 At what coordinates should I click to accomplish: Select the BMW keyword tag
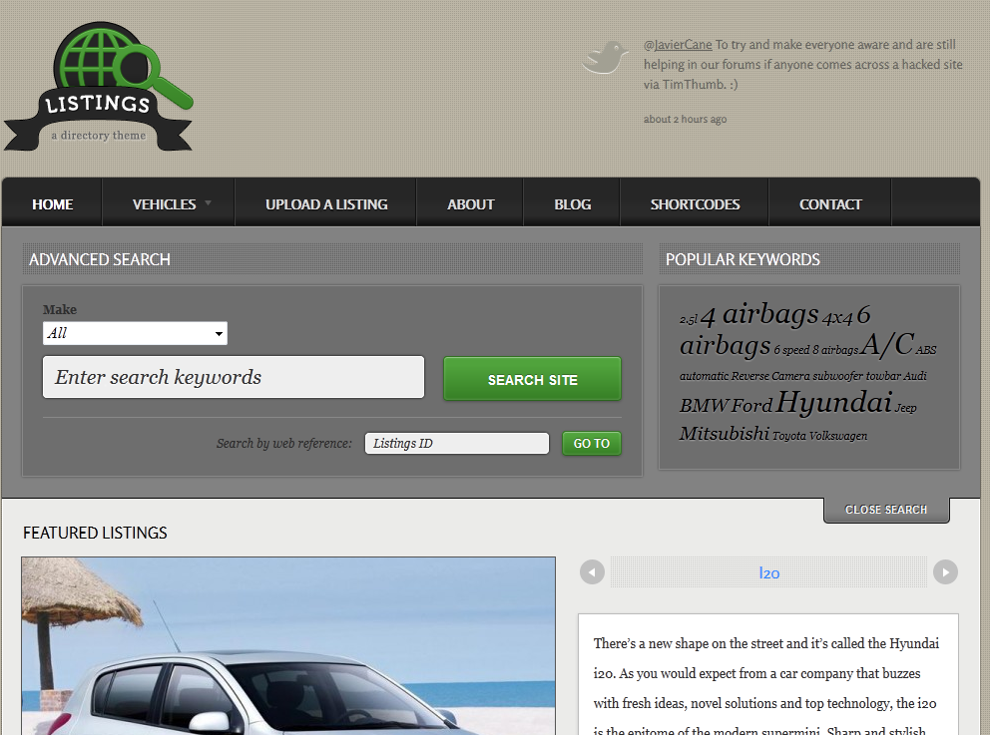(705, 405)
